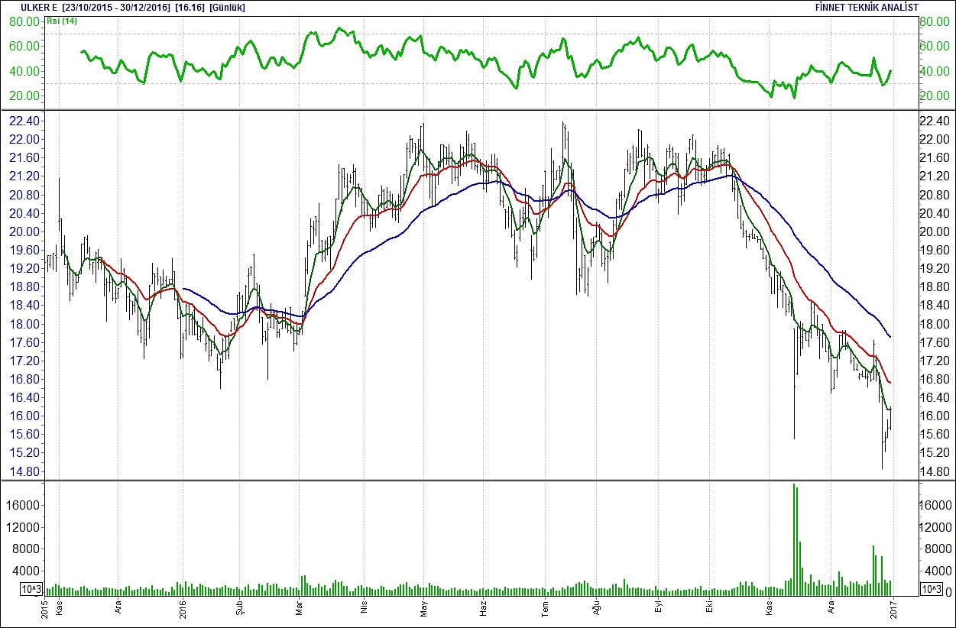Click the 2017 year label on time axis
The image size is (956, 628).
[x=893, y=609]
